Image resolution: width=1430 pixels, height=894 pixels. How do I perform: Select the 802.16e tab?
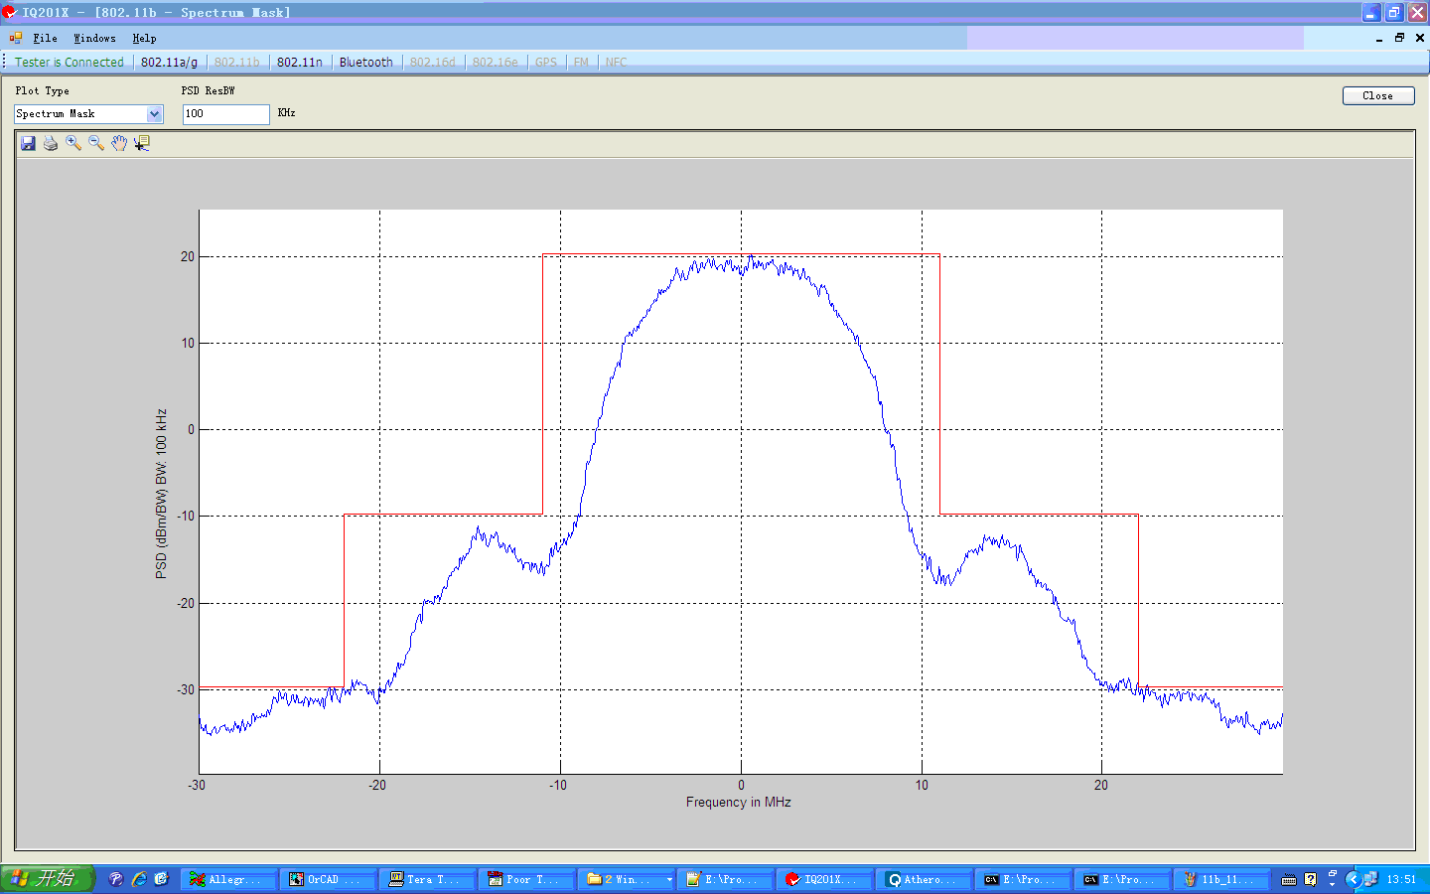[496, 62]
